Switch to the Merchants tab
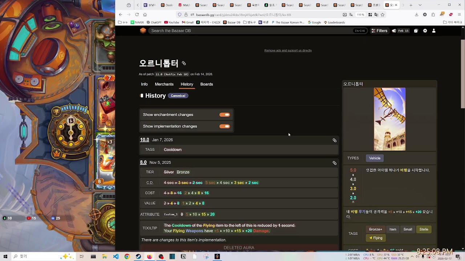Screen dimensions: 465x261 point(164,84)
